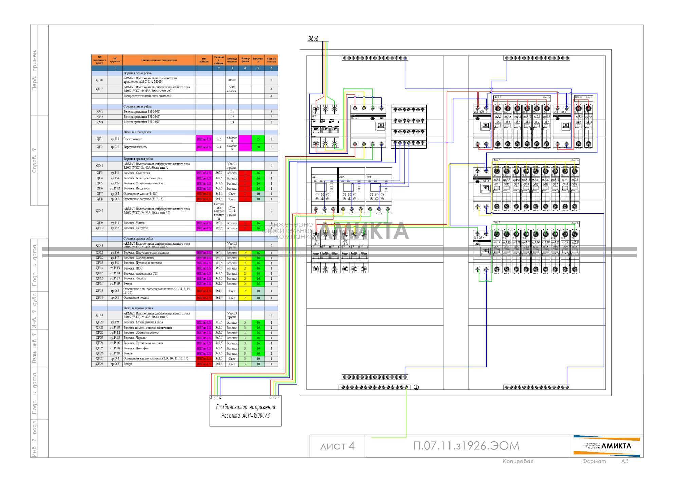The image size is (679, 480).
Task: Click the Наименование помещения table header
Action: point(159,60)
